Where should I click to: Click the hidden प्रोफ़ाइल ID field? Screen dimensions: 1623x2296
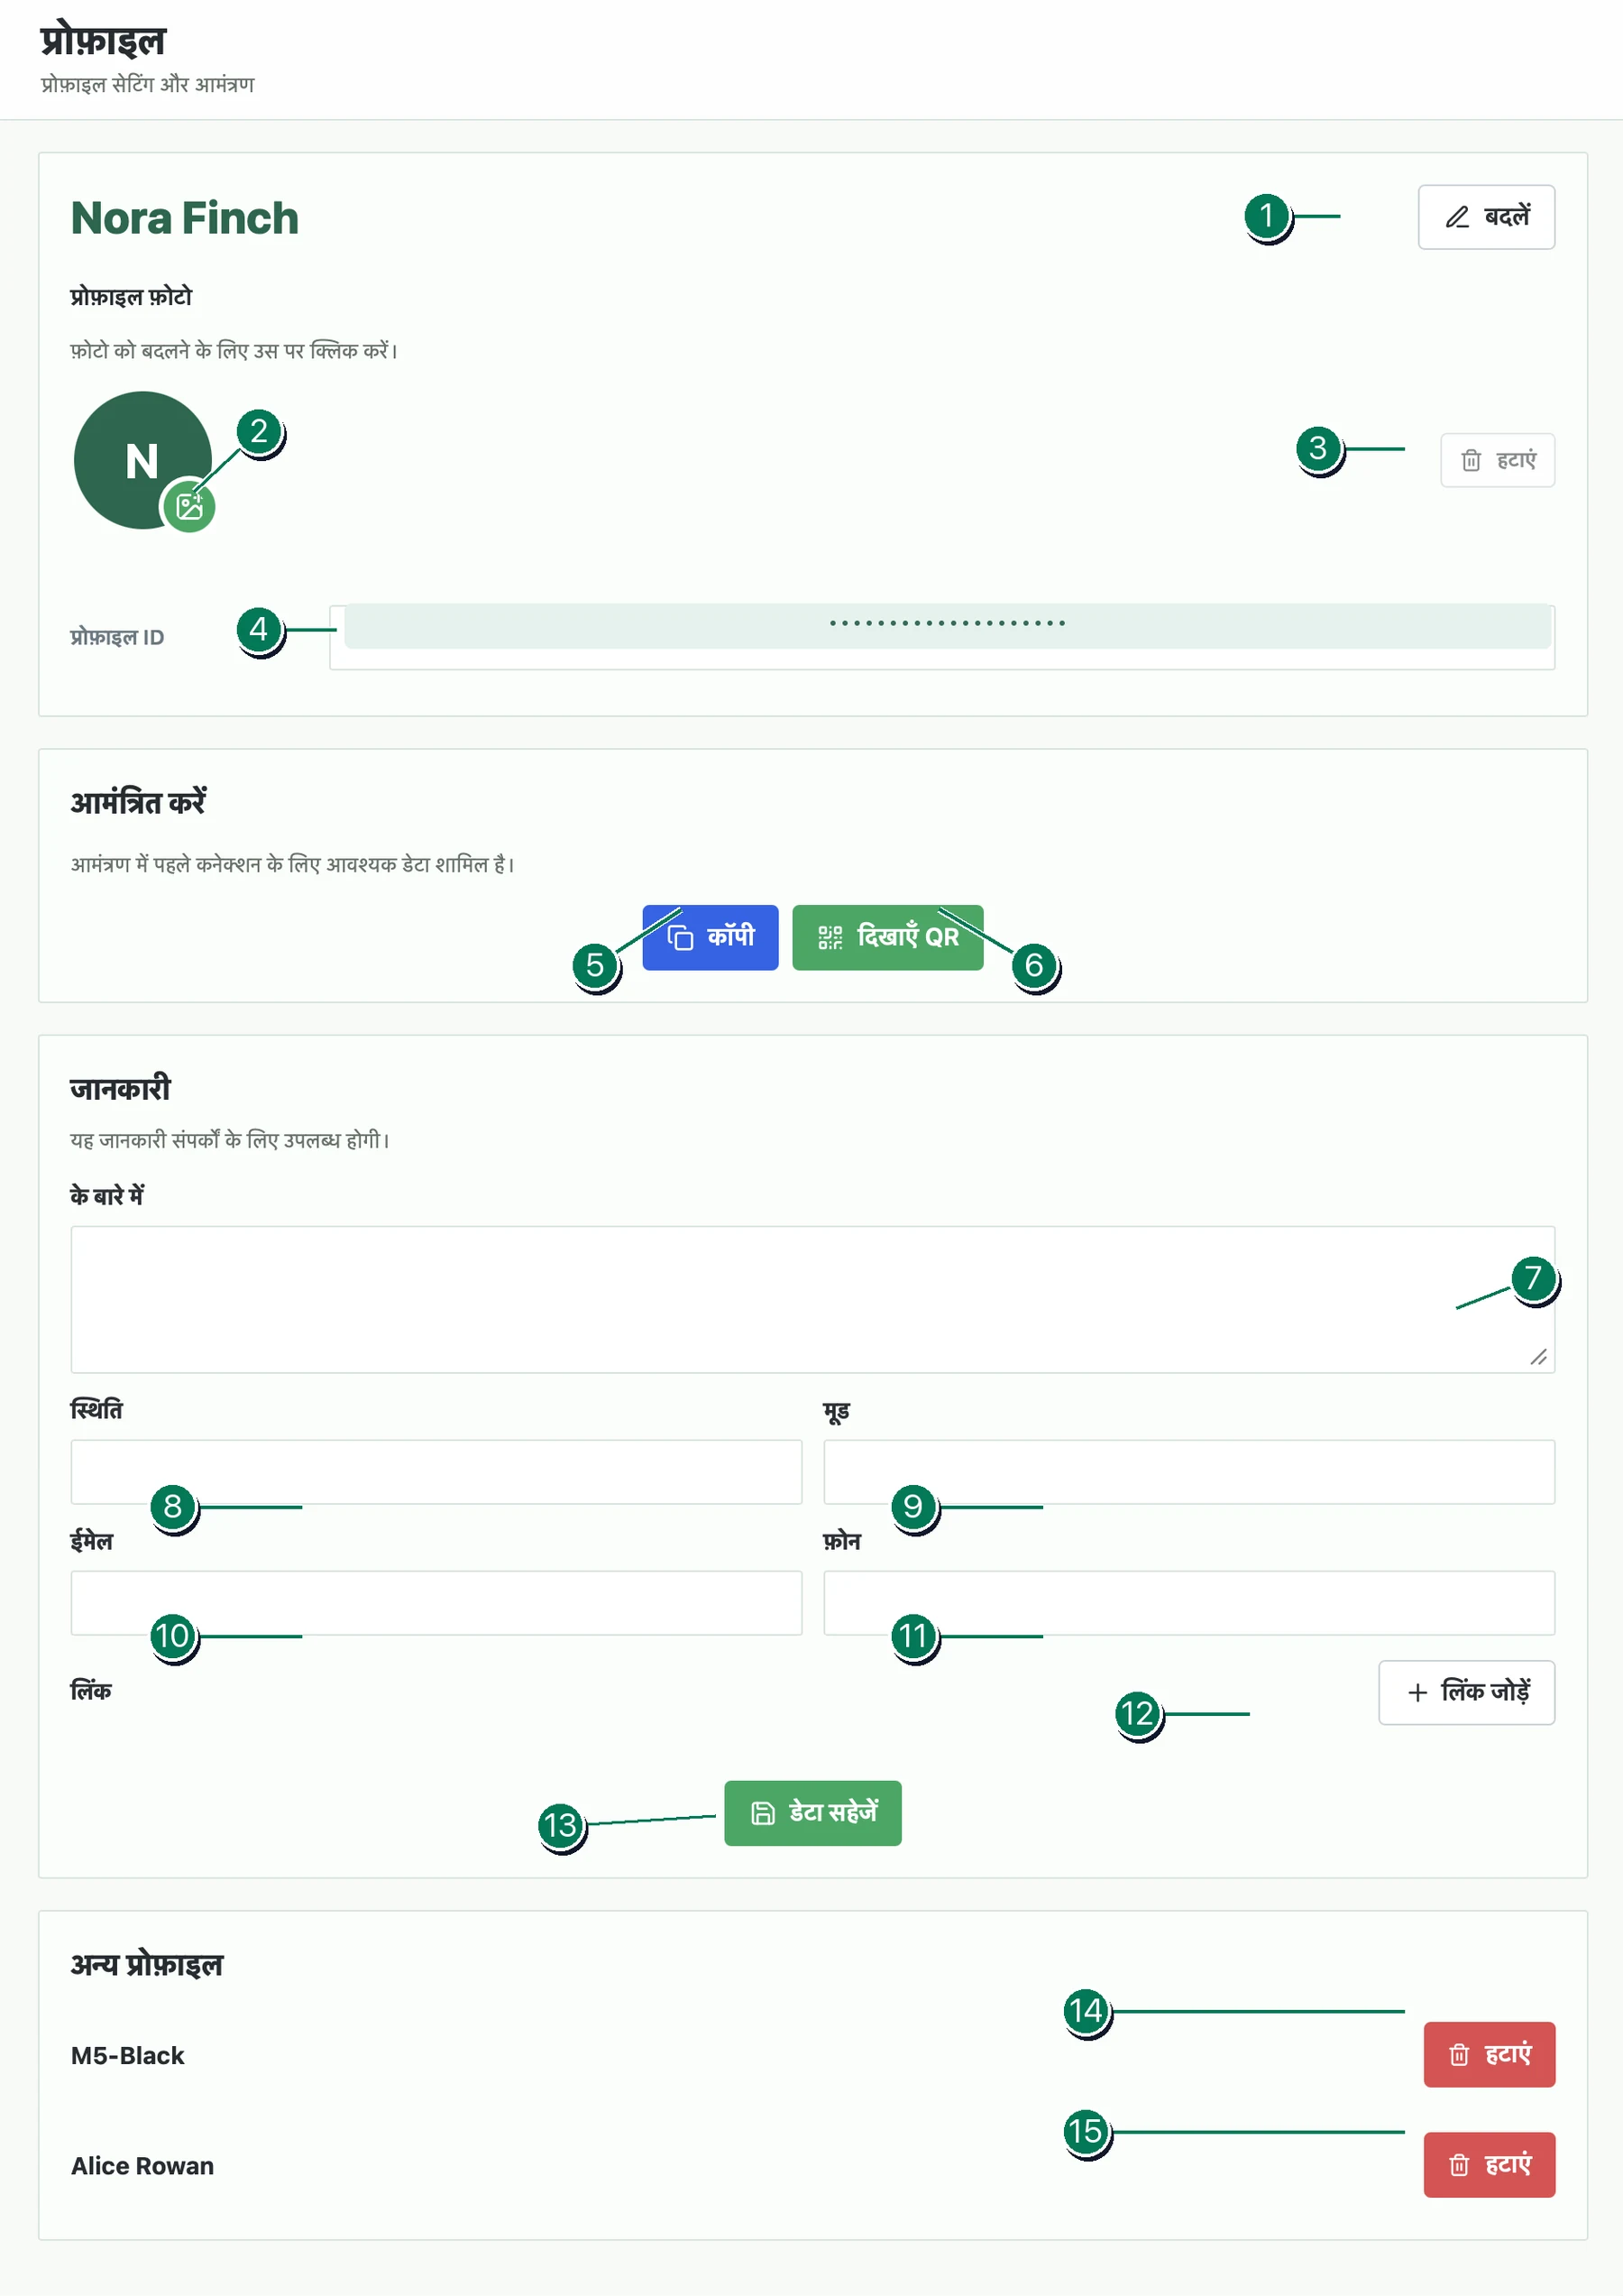[x=941, y=637]
